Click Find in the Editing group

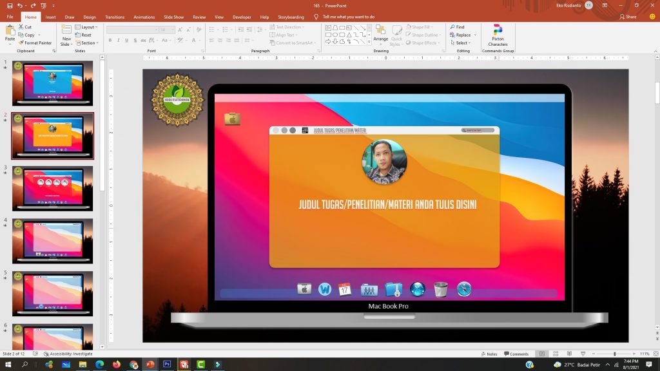tap(457, 27)
